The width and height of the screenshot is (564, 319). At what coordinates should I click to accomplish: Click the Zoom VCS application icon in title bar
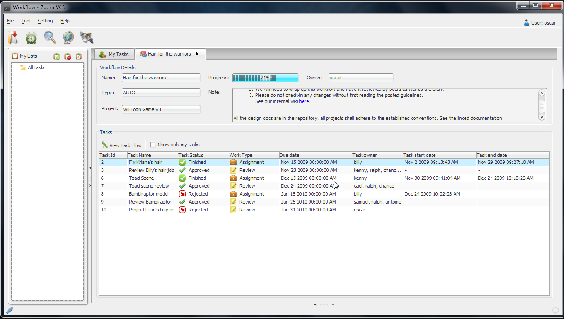click(x=7, y=7)
